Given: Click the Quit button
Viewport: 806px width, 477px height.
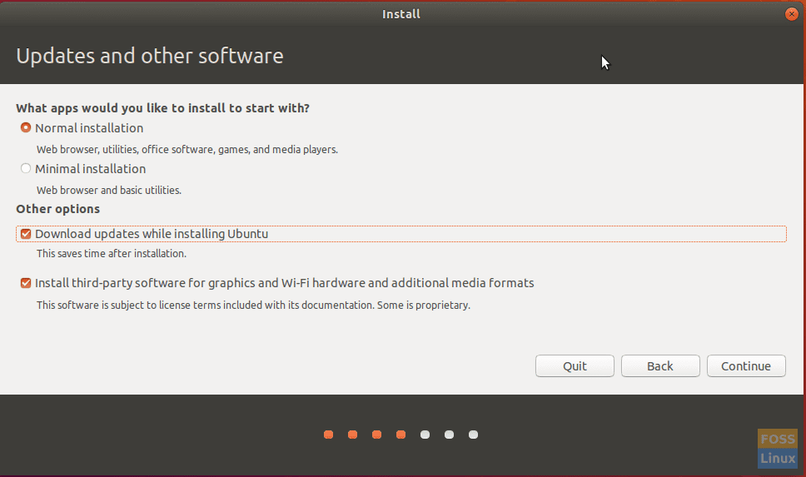Looking at the screenshot, I should pos(575,366).
